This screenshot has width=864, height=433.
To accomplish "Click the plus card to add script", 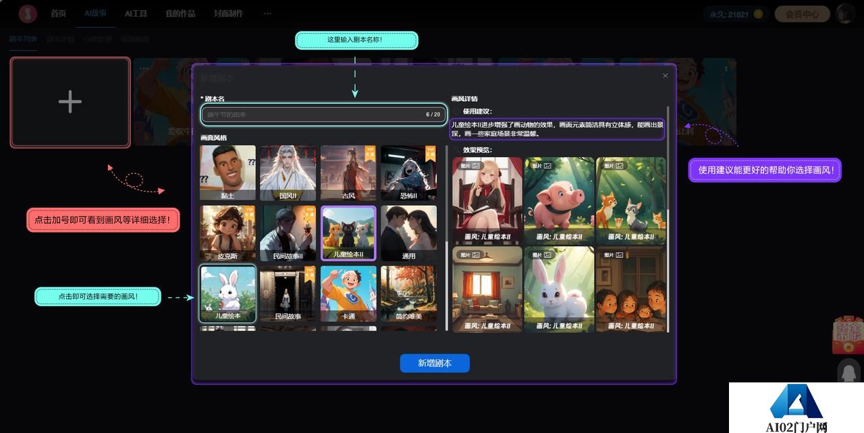I will (x=70, y=103).
